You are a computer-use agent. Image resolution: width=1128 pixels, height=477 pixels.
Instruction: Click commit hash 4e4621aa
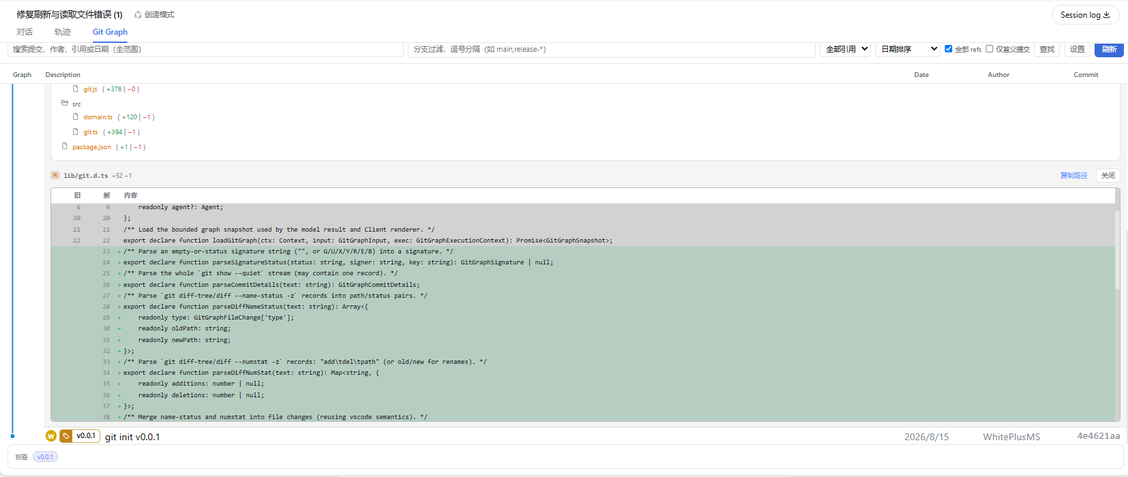pos(1099,436)
